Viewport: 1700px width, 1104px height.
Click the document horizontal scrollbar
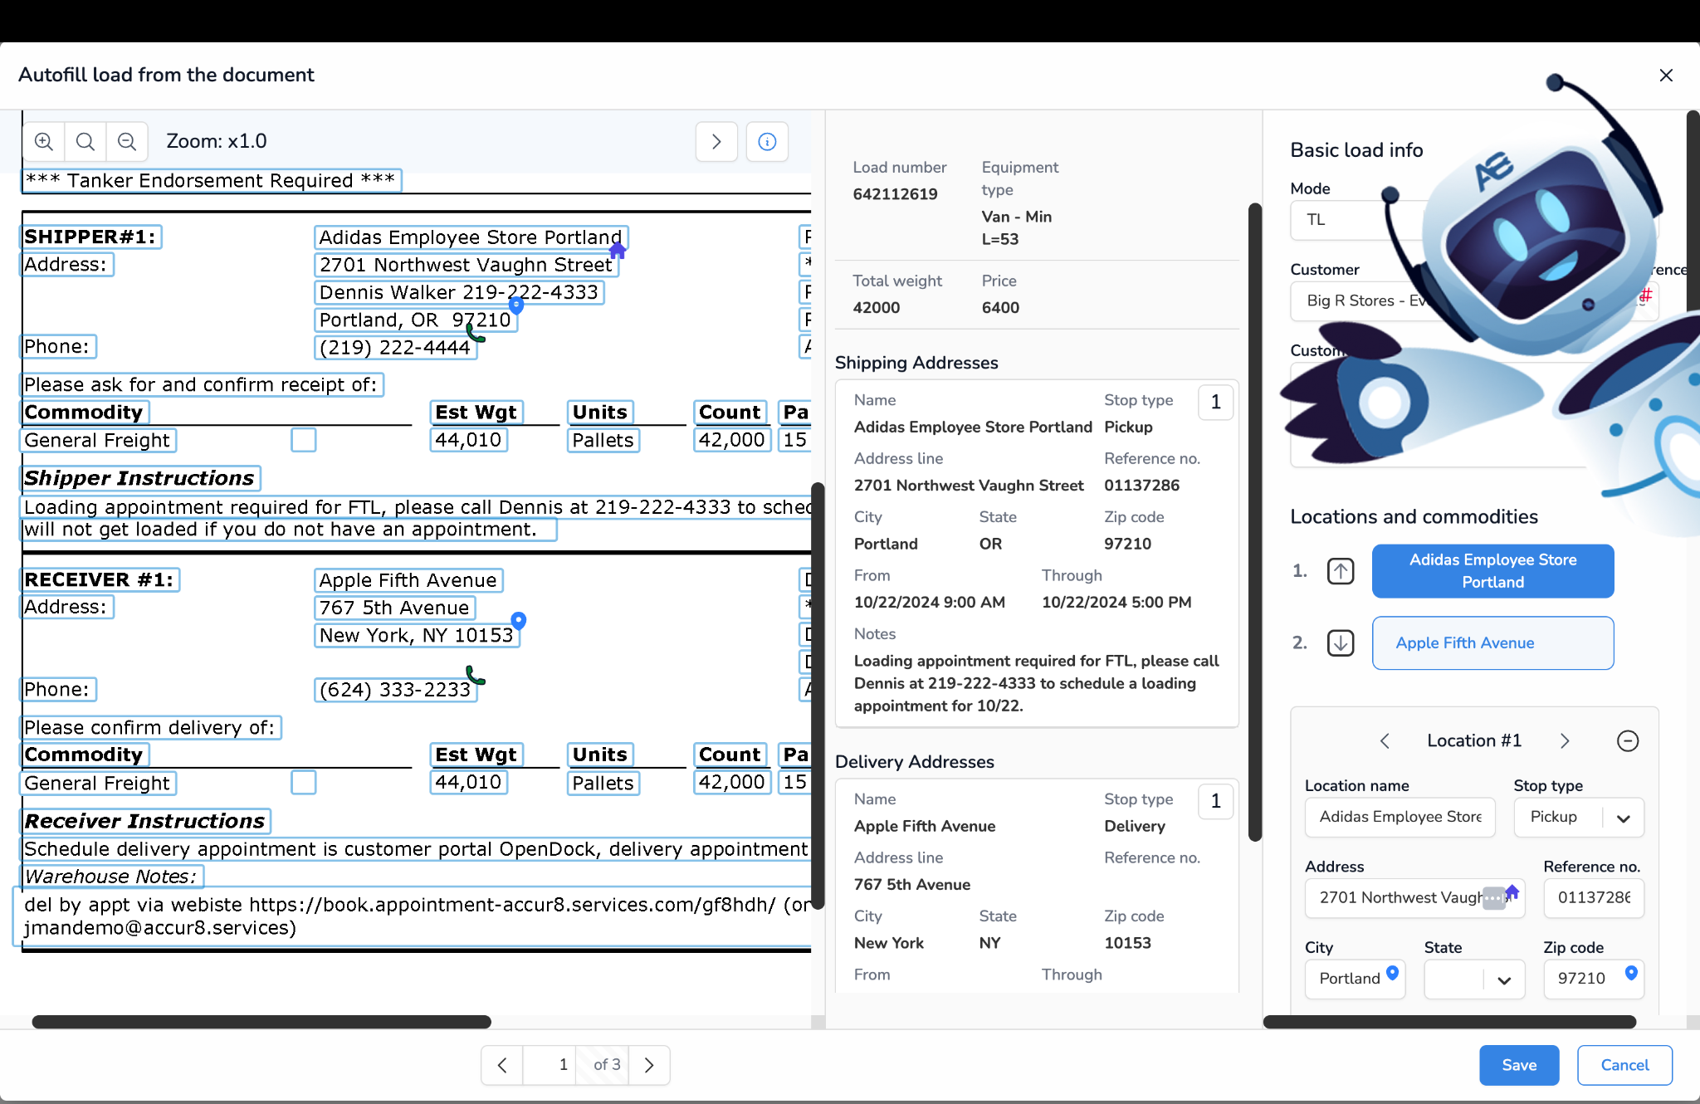tap(261, 1022)
